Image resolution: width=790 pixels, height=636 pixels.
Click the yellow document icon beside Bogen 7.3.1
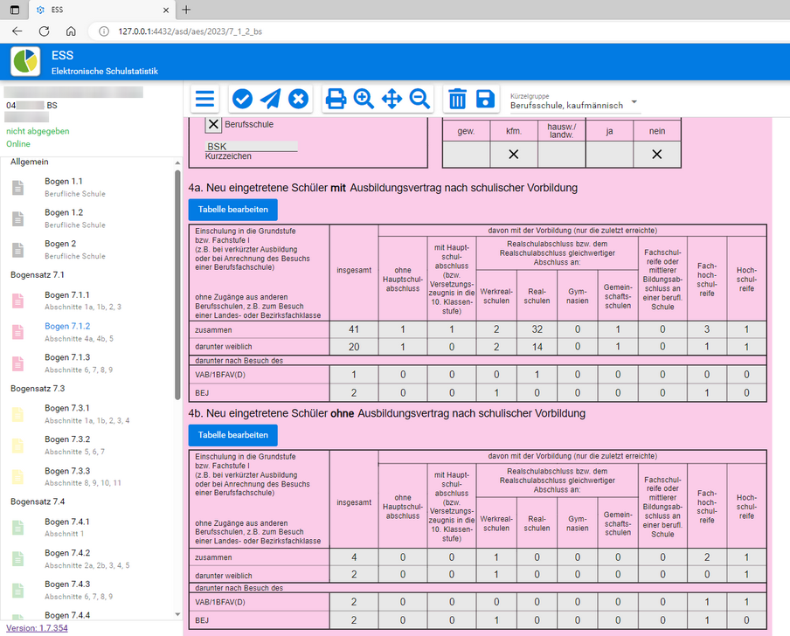pyautogui.click(x=17, y=414)
